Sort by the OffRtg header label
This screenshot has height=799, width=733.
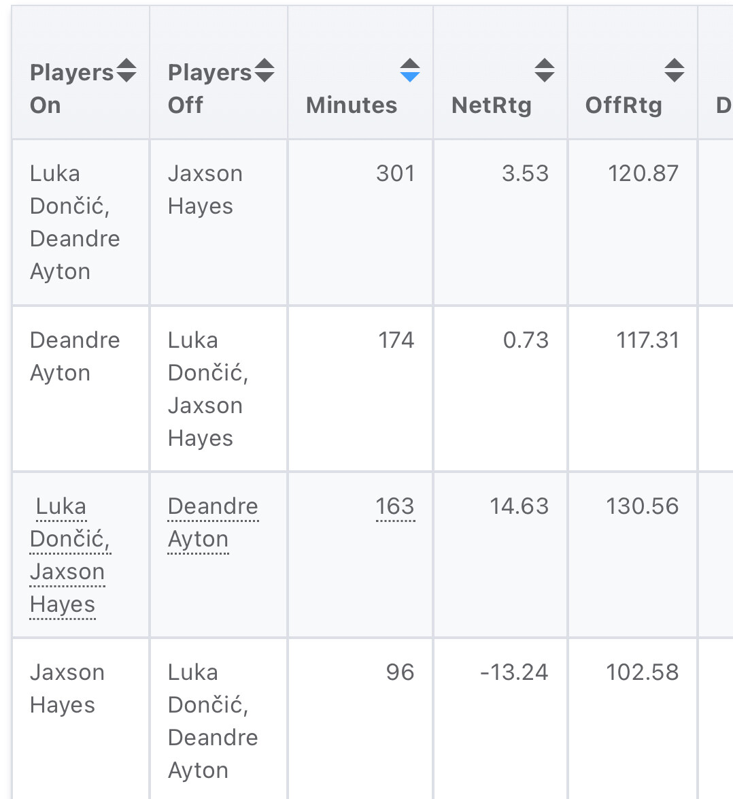pos(623,105)
